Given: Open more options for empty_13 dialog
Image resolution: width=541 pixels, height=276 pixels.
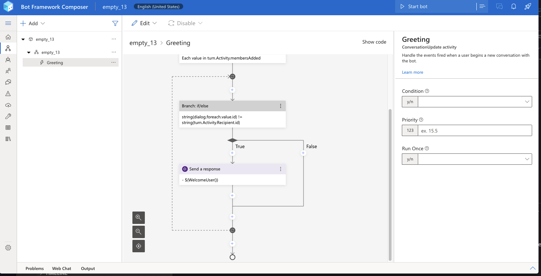Looking at the screenshot, I should (x=114, y=52).
